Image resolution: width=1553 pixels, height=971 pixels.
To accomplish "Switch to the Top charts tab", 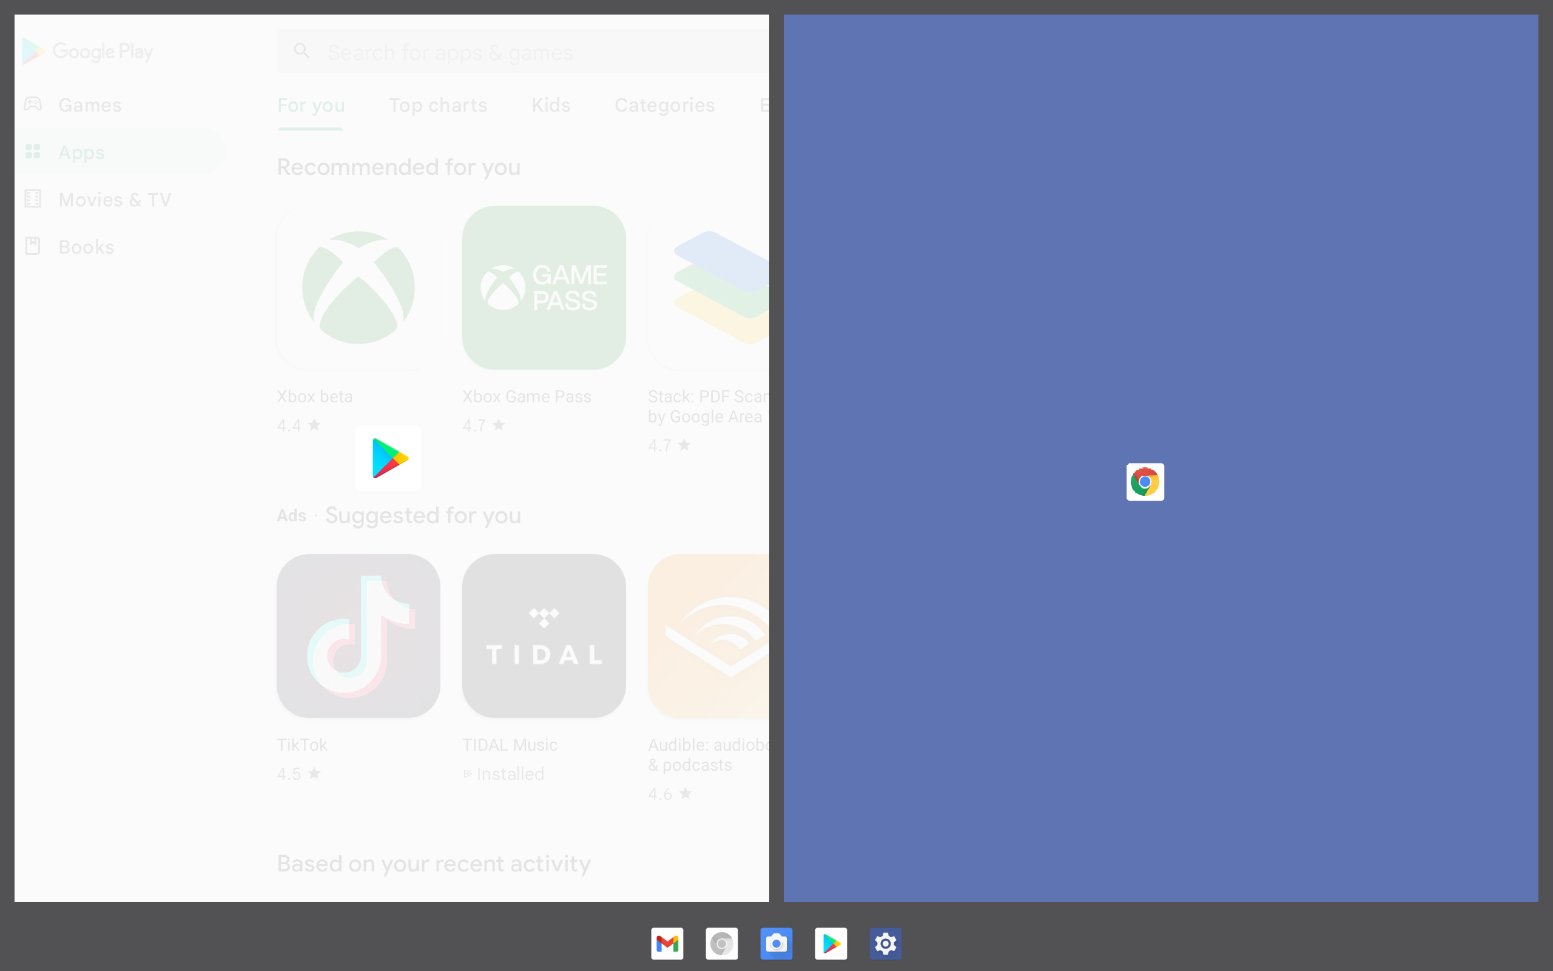I will click(x=438, y=105).
